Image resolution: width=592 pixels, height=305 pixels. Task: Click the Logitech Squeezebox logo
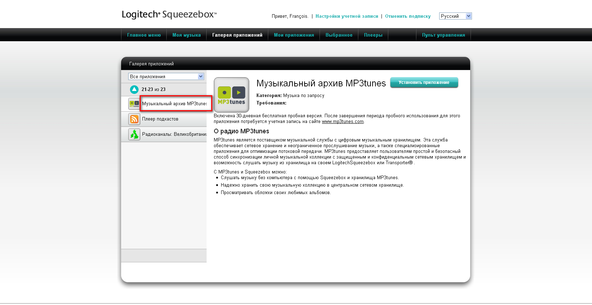[x=169, y=15]
